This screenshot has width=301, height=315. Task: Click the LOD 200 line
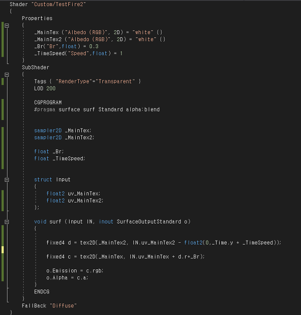pos(45,88)
